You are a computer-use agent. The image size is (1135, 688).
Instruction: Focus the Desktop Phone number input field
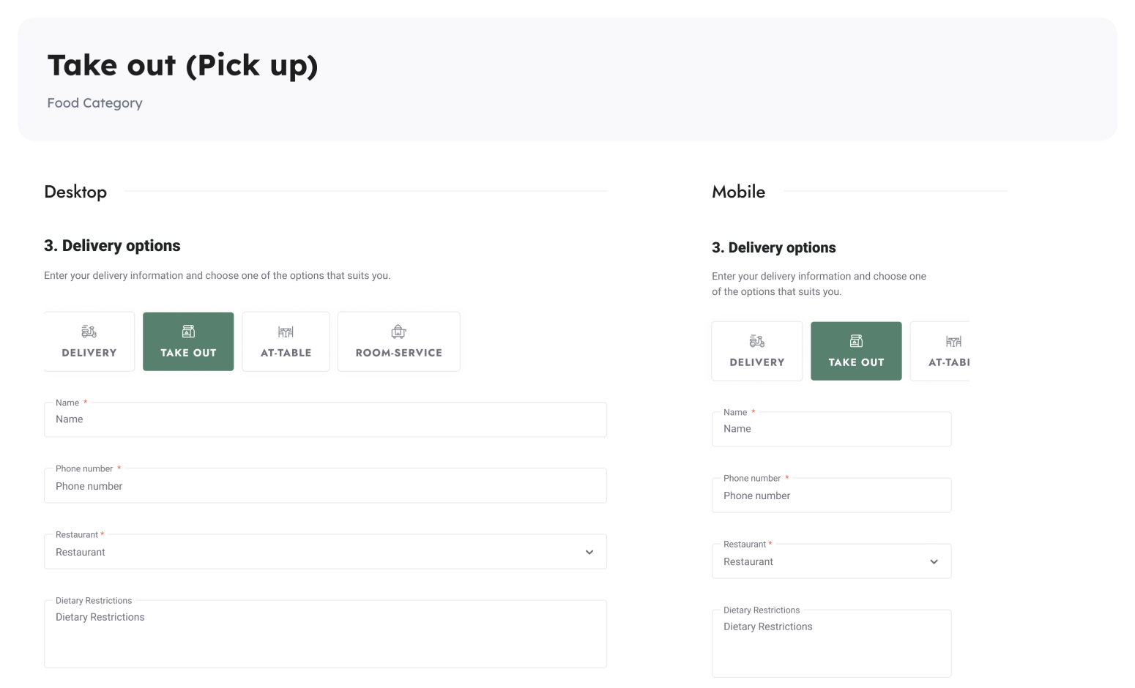325,485
